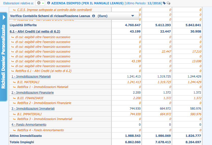Open the Richiedi Dossier Personalizzato side tab
This screenshot has height=145, width=212.
tap(4, 56)
